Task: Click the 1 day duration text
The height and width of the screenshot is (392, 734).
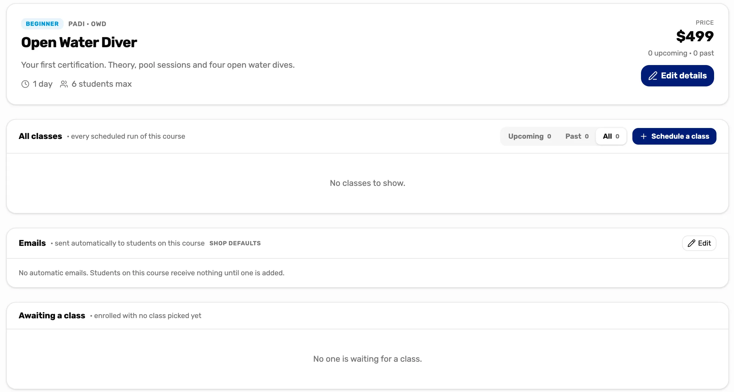Action: coord(42,84)
